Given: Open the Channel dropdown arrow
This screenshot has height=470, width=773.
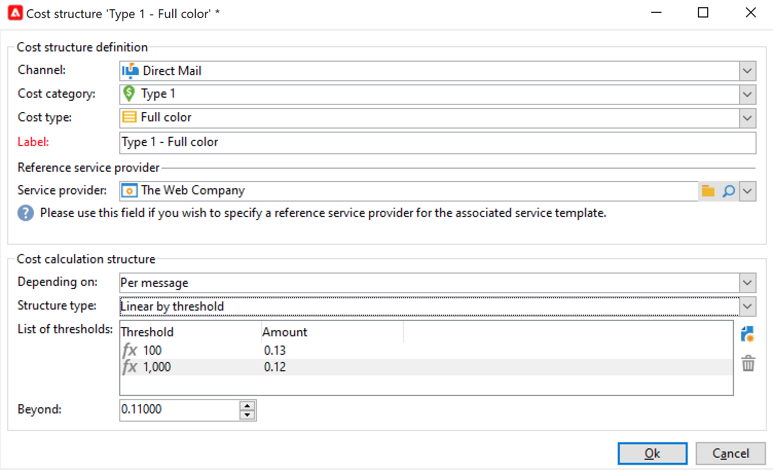Looking at the screenshot, I should click(x=747, y=71).
